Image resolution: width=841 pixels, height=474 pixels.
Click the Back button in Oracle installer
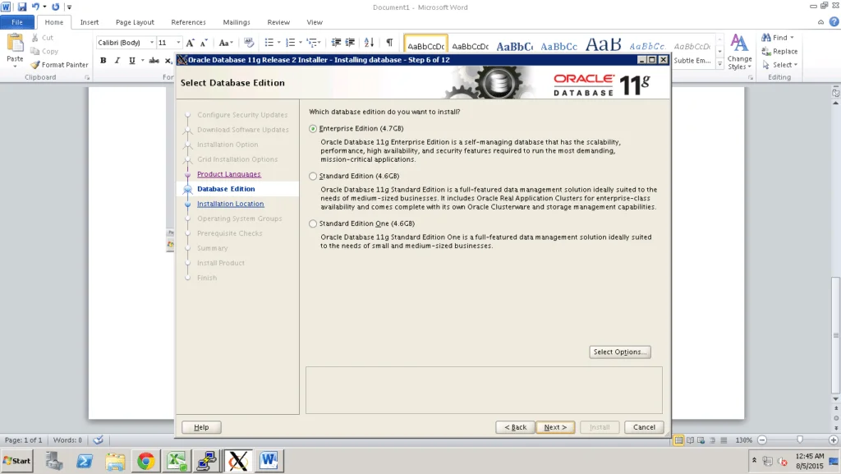tap(516, 427)
